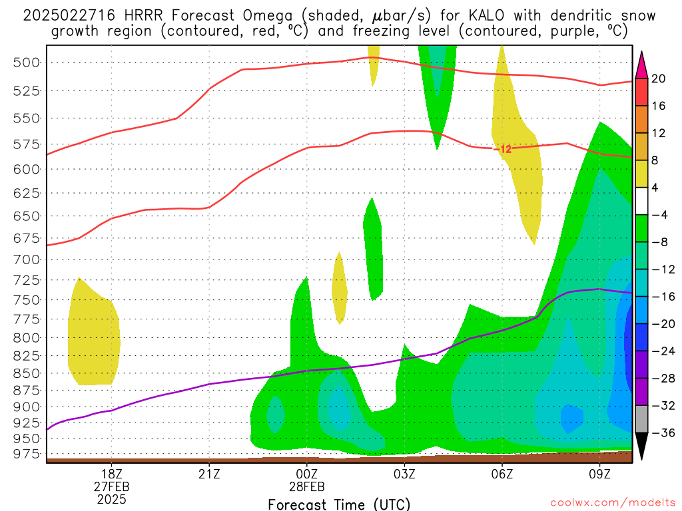
Task: Click the dark blue -20-to-−24 colorbar swatch
Action: (x=641, y=337)
